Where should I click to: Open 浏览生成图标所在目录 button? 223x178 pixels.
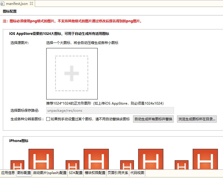197,119
